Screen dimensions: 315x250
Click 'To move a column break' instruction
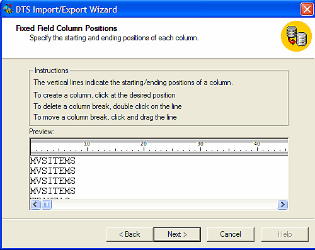click(x=105, y=117)
